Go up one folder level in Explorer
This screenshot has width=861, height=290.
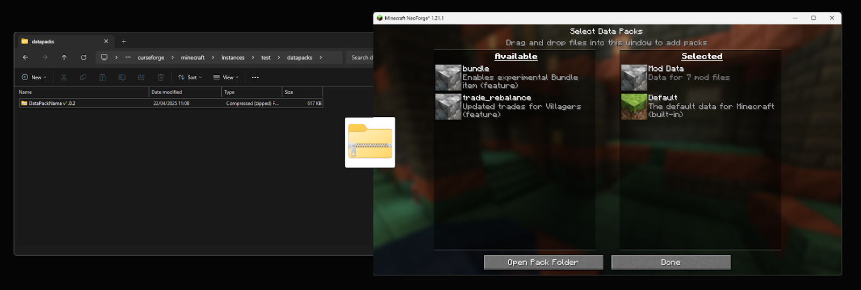[64, 58]
